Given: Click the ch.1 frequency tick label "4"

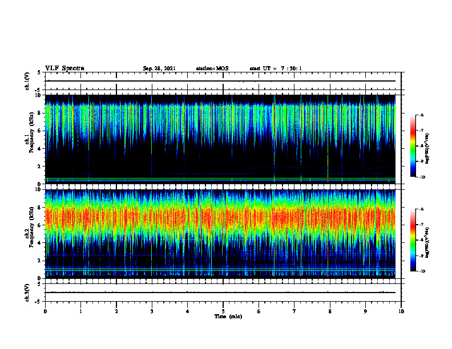Looking at the screenshot, I should point(40,149).
